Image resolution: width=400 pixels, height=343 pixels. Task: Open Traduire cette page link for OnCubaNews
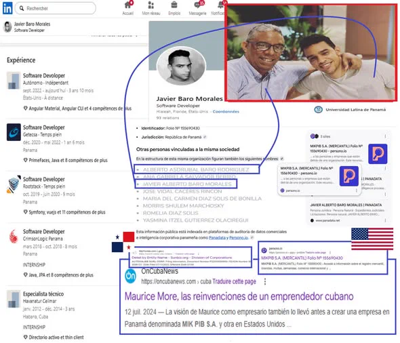(x=234, y=281)
